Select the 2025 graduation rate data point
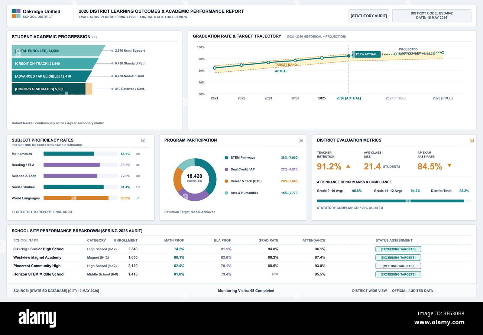The image size is (483, 335). pos(322,58)
